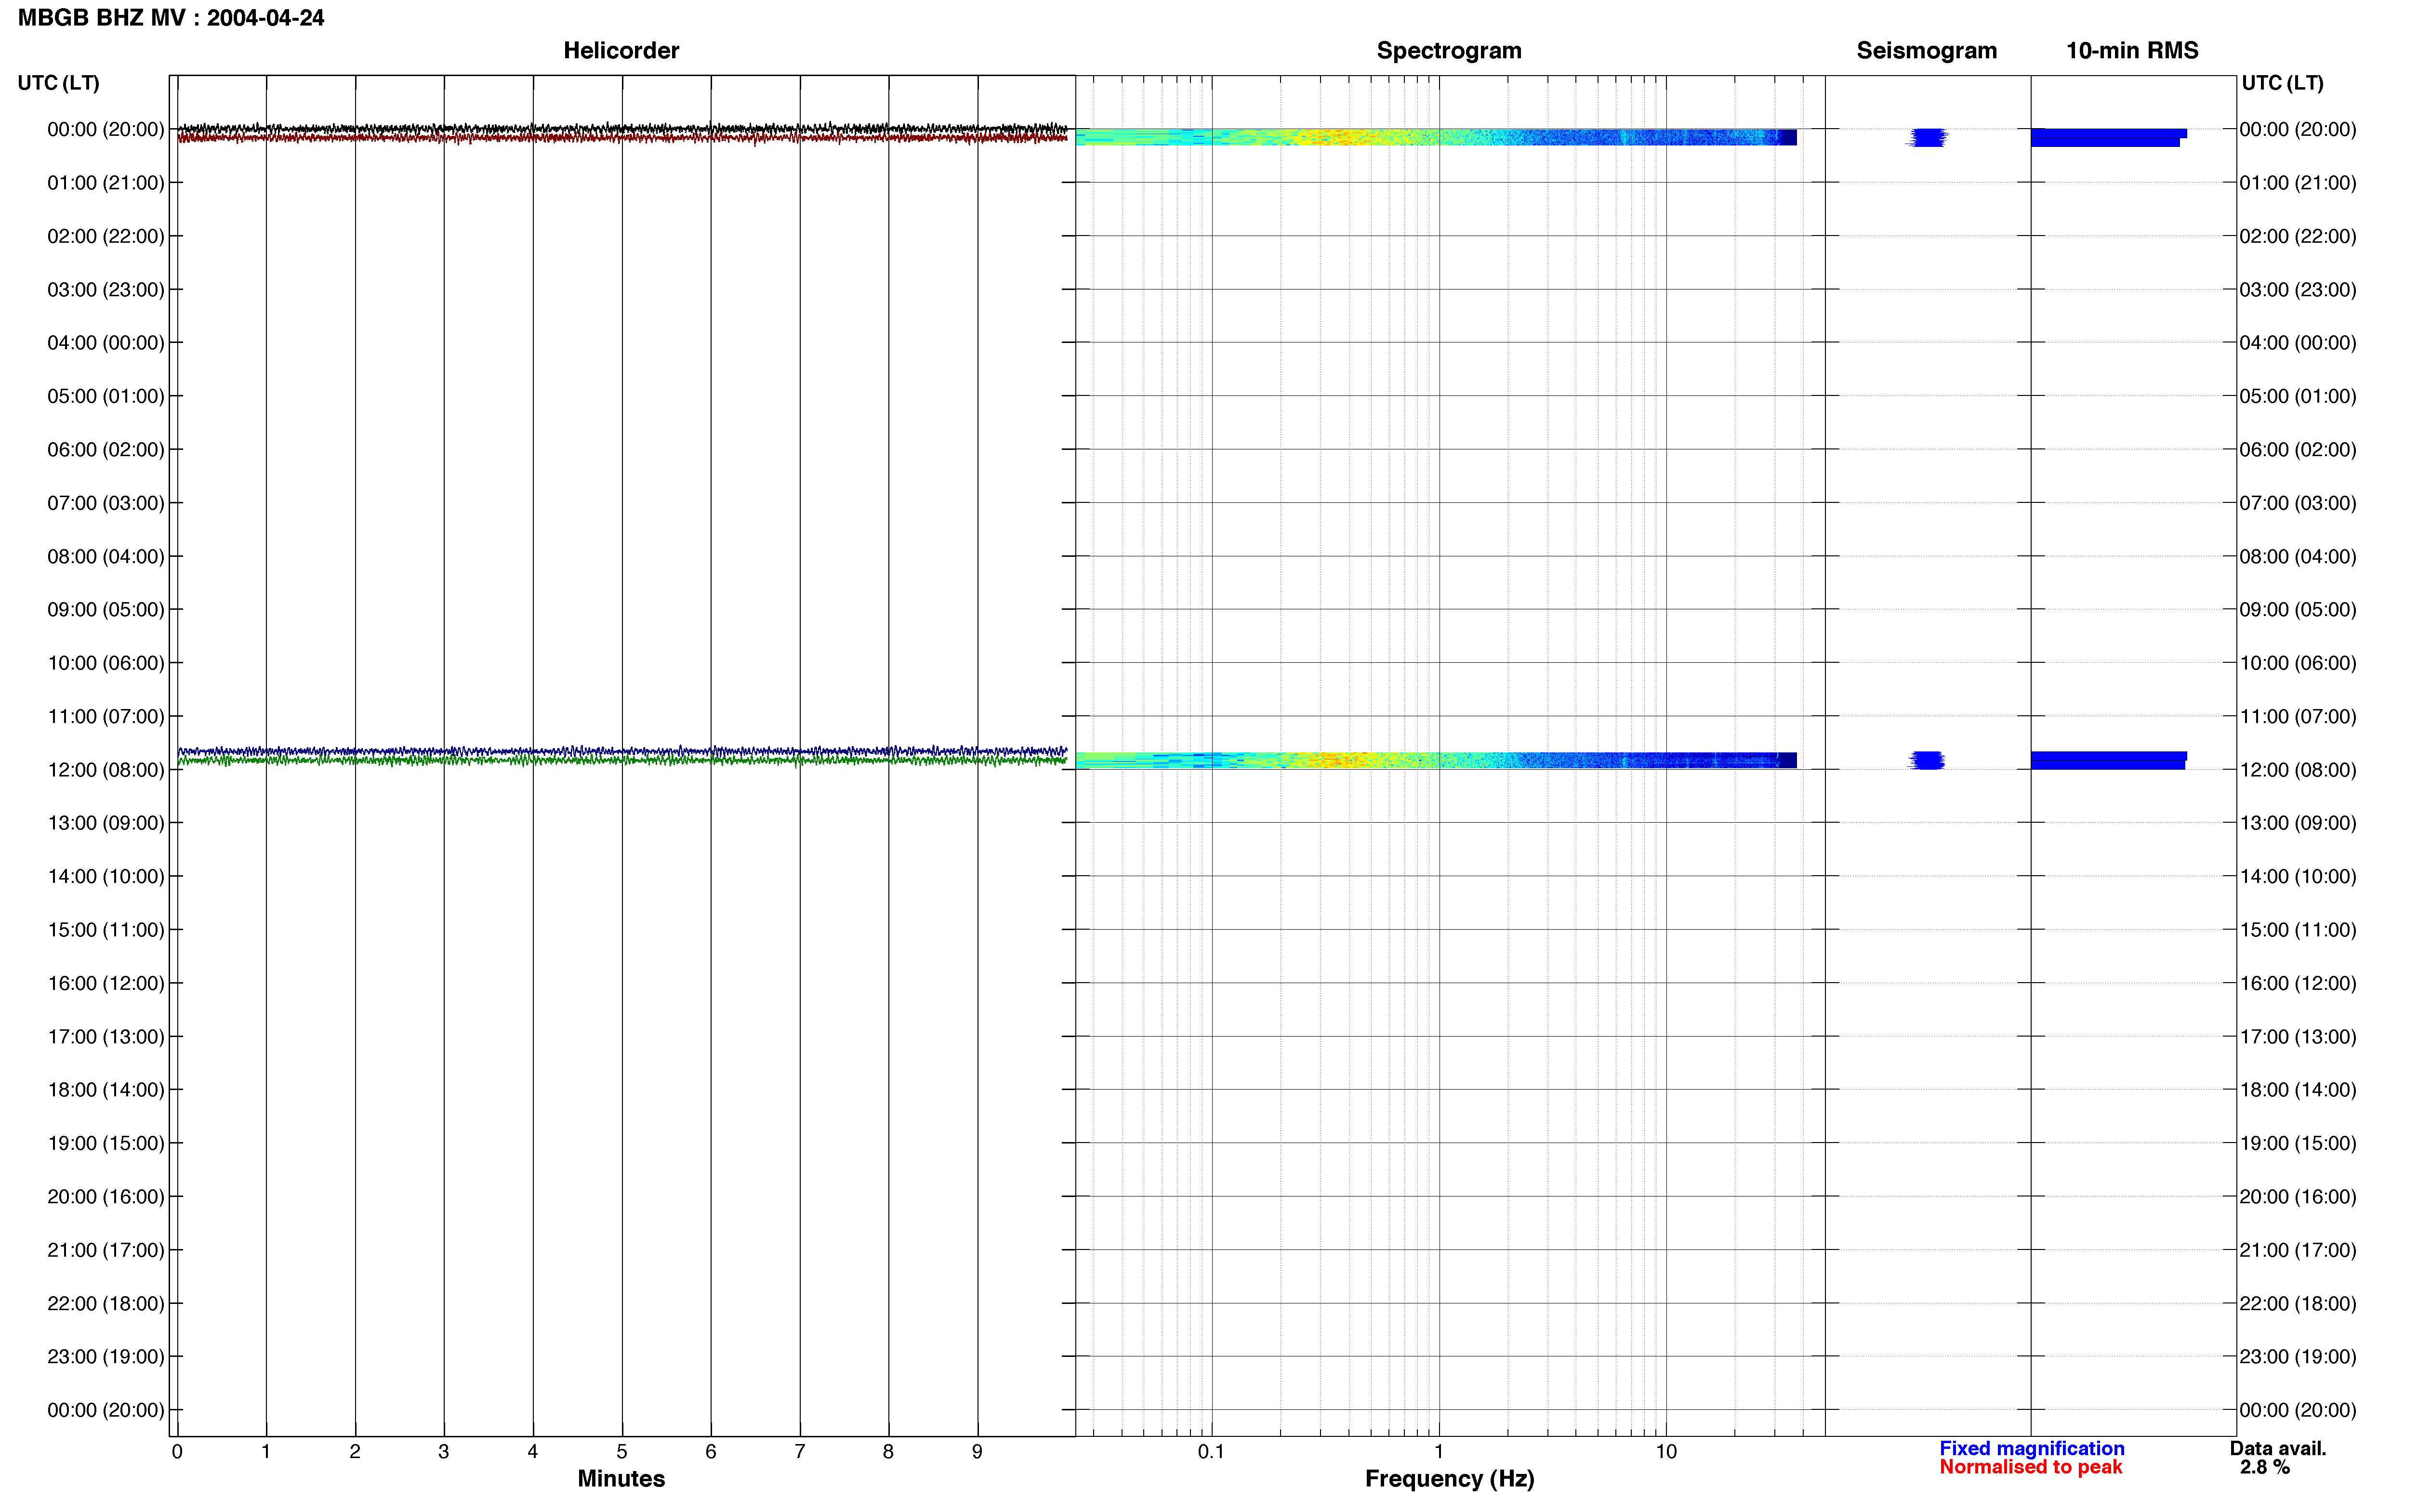This screenshot has width=2418, height=1512.
Task: Click "16:00 (12:00)" on the left time axis
Action: tap(106, 983)
